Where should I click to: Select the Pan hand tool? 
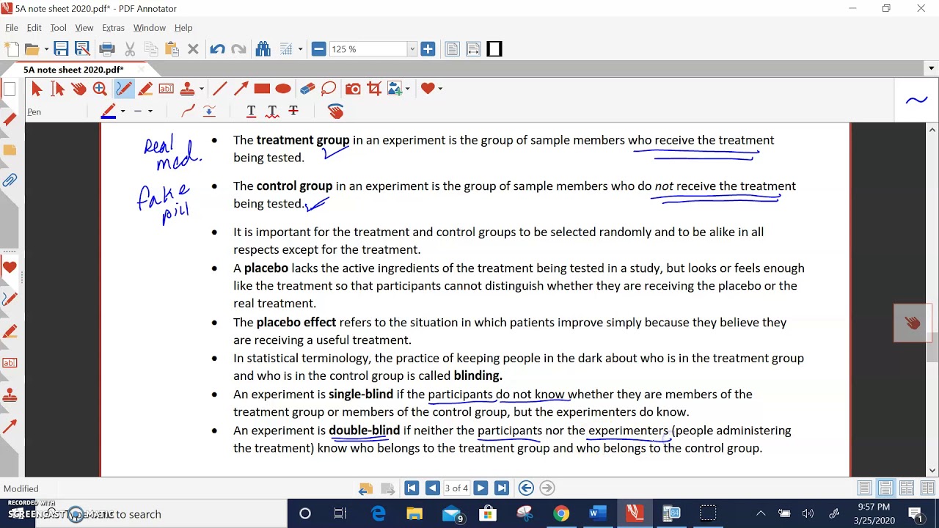(79, 89)
